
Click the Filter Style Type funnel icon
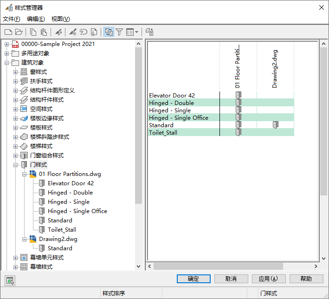[119, 32]
